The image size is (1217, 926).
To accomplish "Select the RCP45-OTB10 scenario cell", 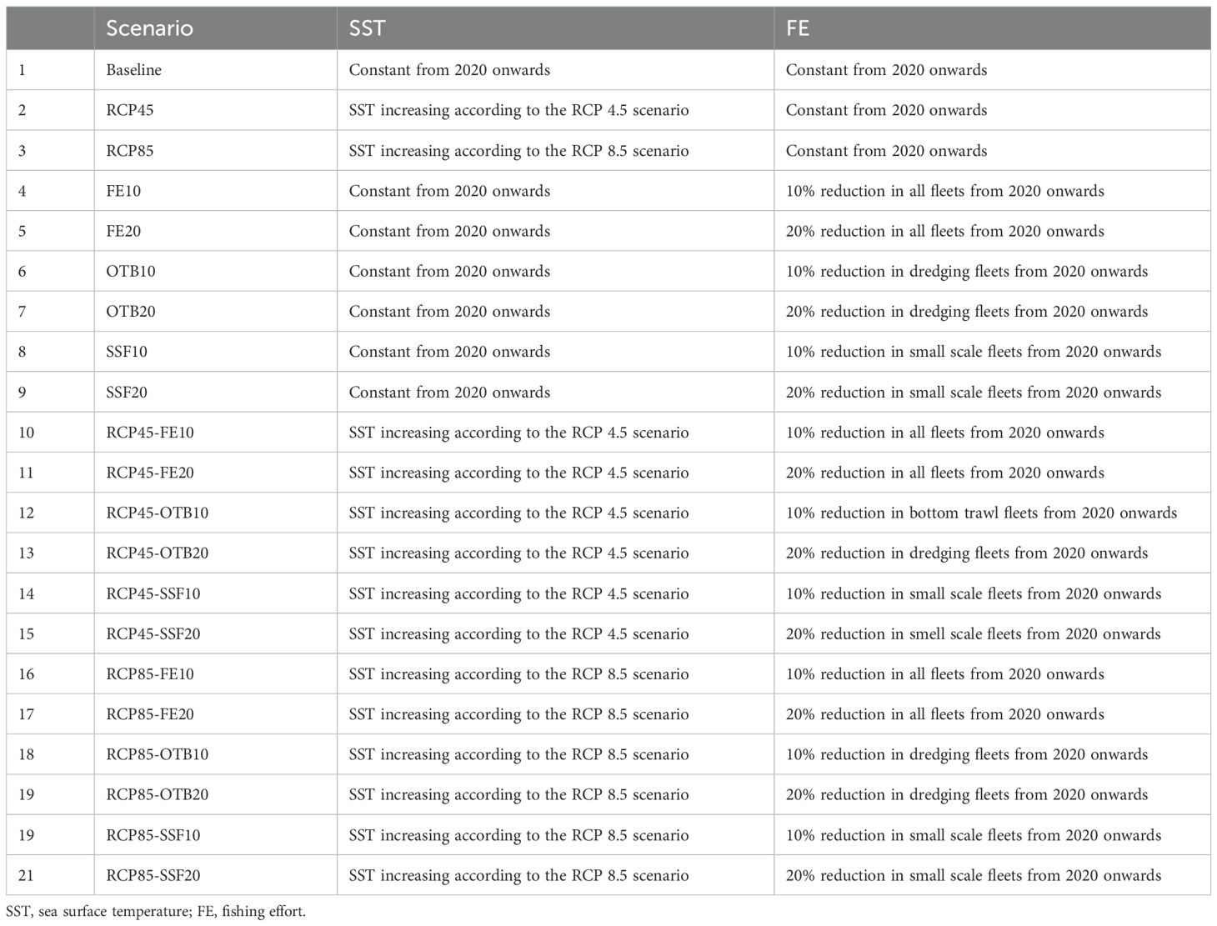I will 158,513.
